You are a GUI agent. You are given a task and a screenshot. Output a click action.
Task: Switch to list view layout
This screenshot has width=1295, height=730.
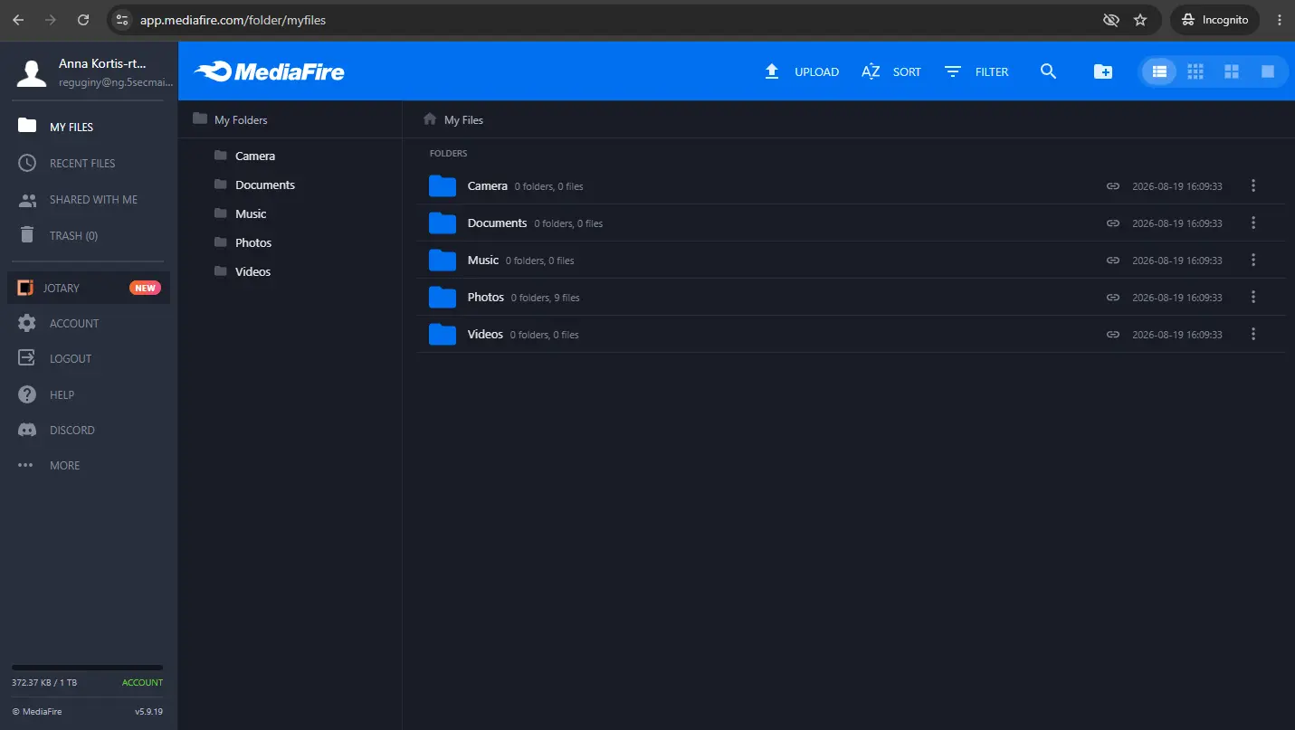tap(1159, 71)
